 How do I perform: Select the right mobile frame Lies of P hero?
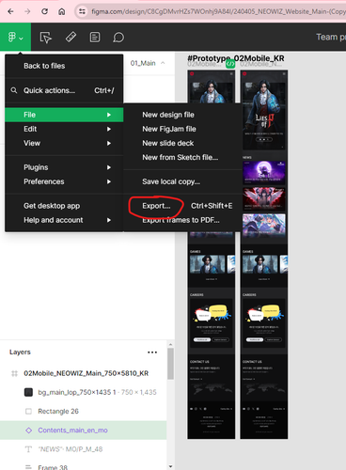264,110
